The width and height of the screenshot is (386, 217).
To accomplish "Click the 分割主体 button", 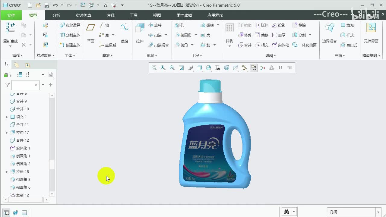I will pyautogui.click(x=70, y=35).
